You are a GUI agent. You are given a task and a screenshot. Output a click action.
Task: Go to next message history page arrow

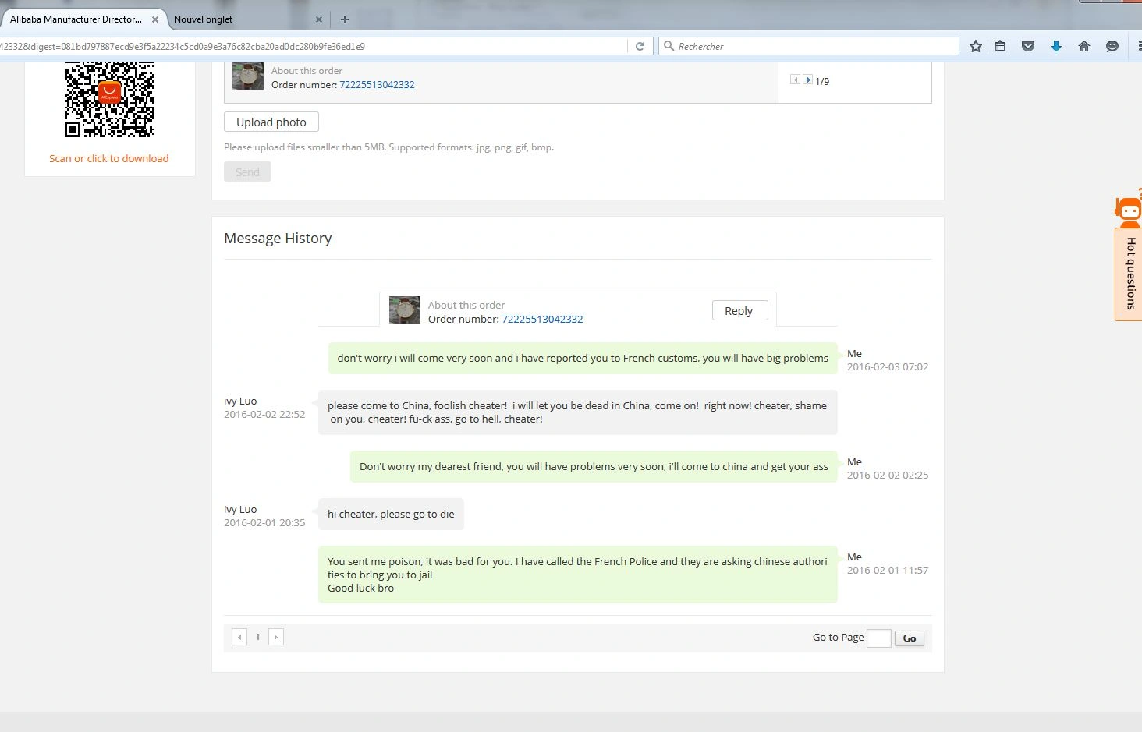(x=275, y=637)
